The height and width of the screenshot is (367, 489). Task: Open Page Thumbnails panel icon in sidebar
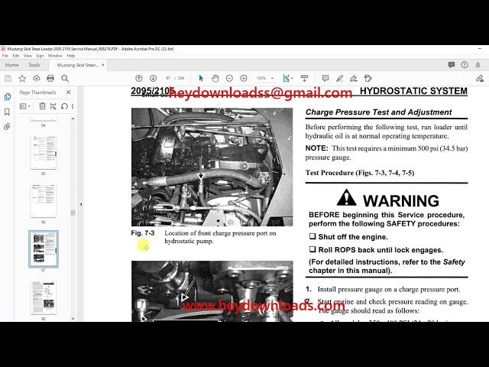[7, 97]
